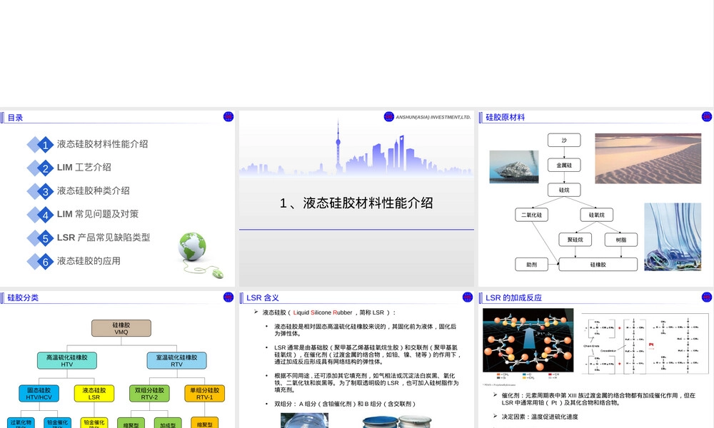Select the LSR 含义 slide title
Image resolution: width=714 pixels, height=428 pixels.
[263, 298]
